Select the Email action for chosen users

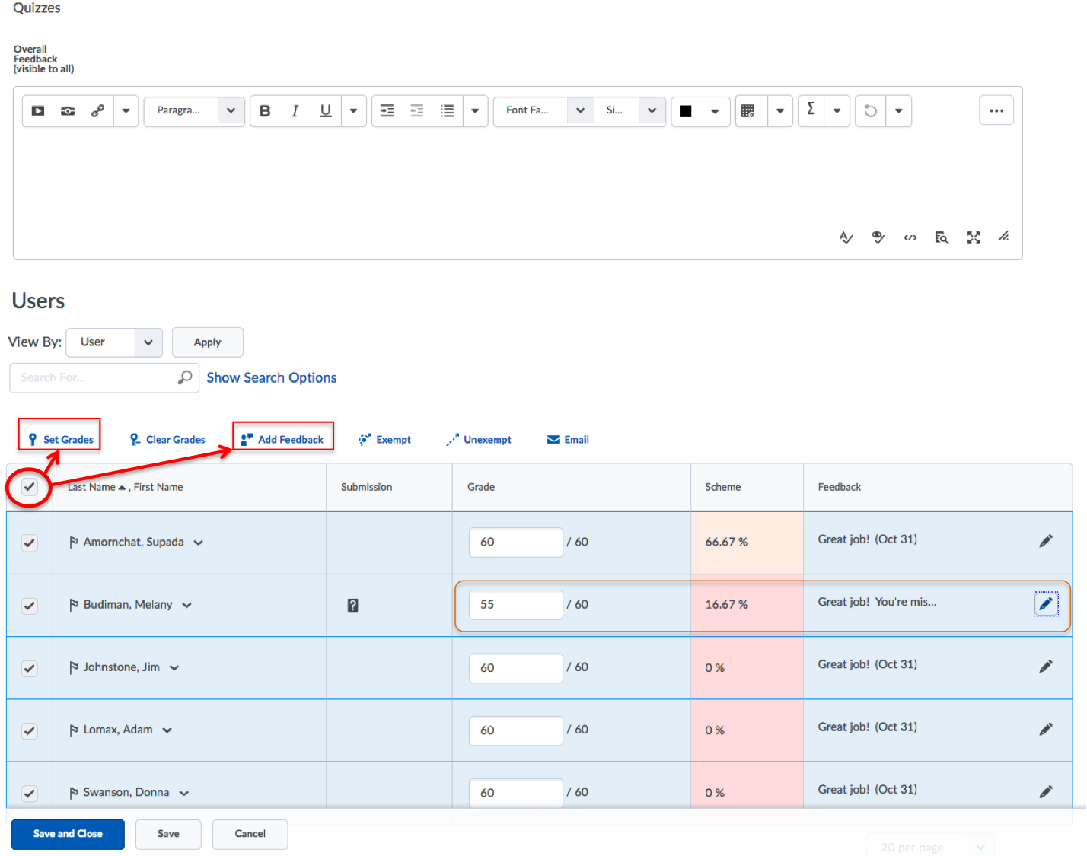[x=567, y=439]
